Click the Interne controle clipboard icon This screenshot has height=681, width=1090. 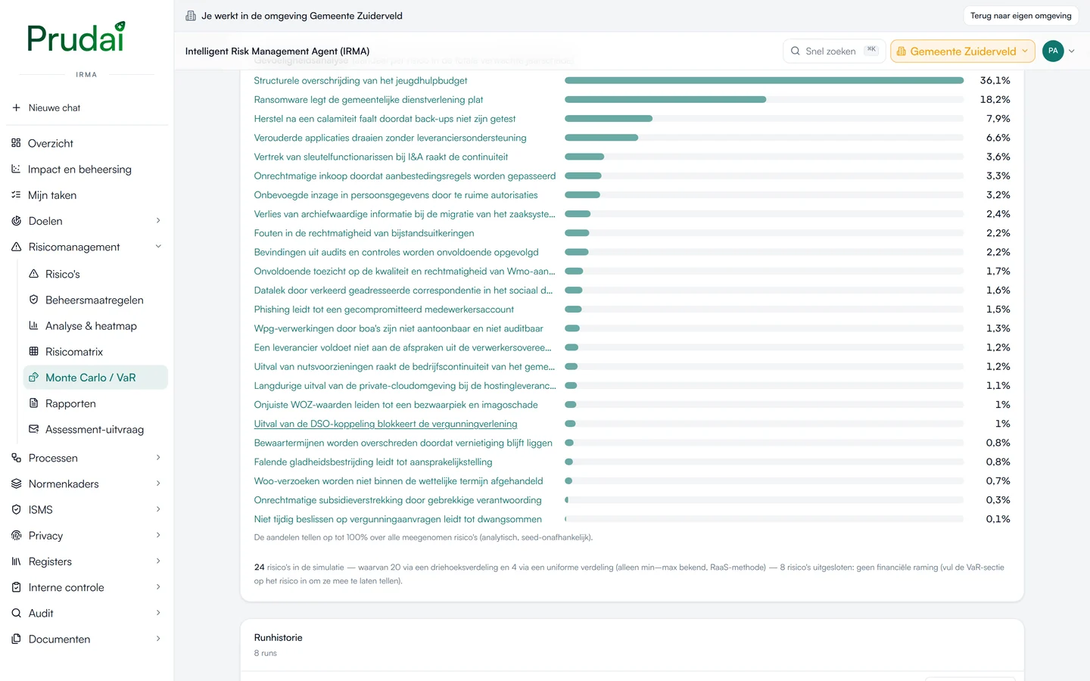pyautogui.click(x=16, y=587)
